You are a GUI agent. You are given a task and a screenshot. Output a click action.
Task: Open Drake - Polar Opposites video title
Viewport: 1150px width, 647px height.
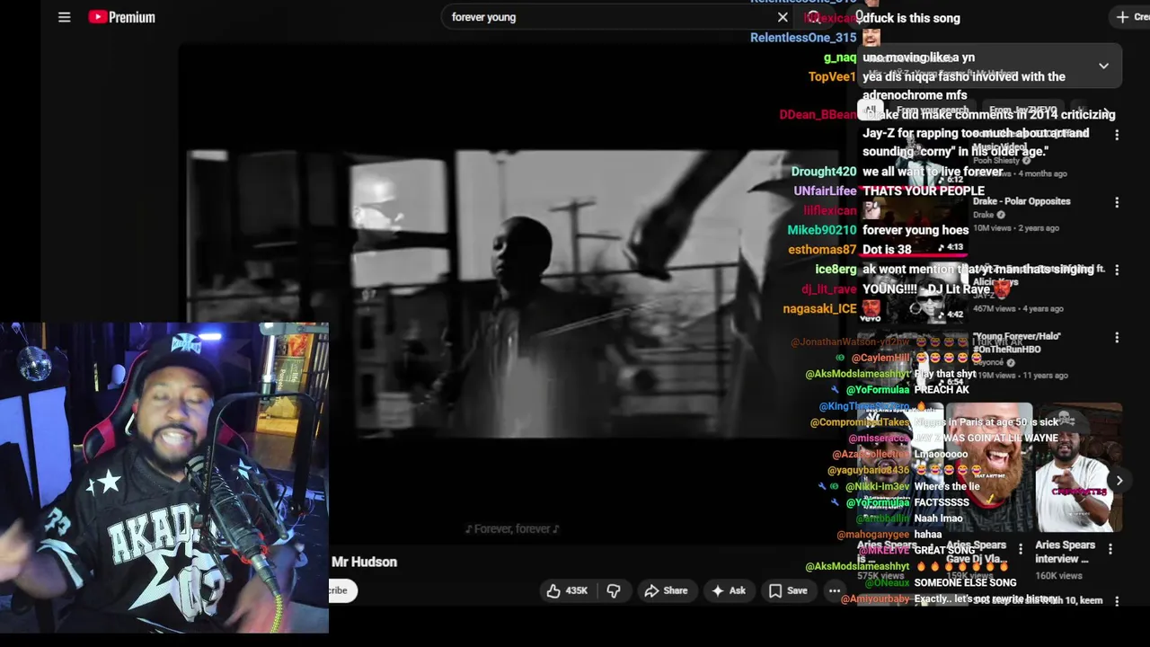tap(1022, 201)
